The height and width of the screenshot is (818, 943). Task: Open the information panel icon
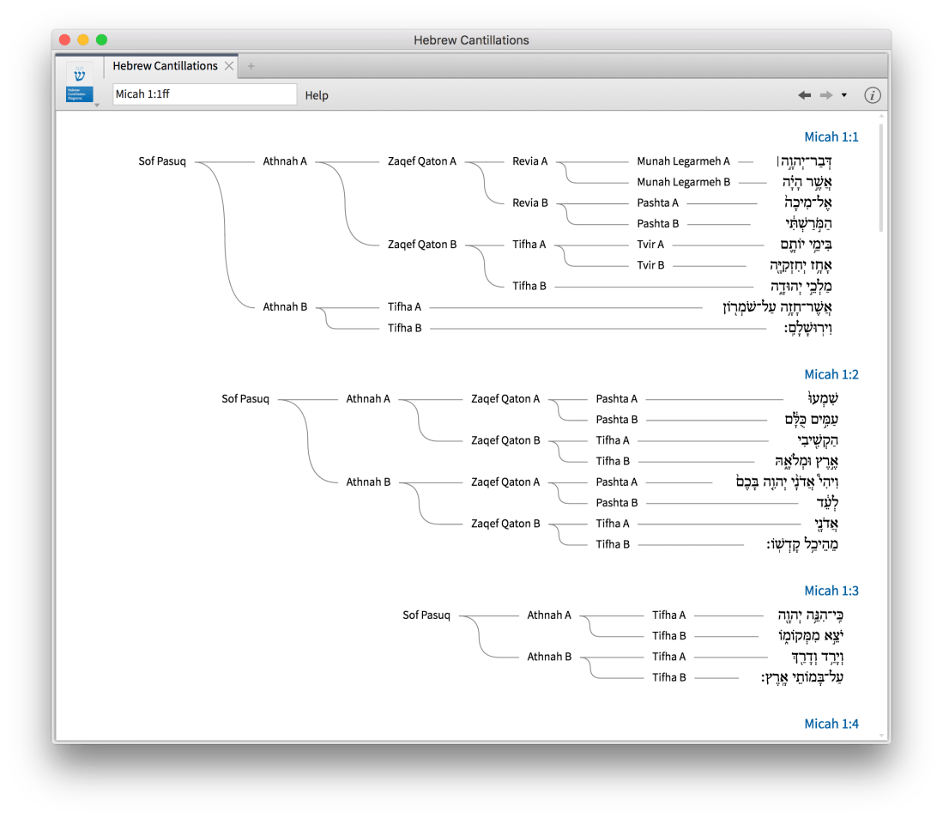point(873,95)
